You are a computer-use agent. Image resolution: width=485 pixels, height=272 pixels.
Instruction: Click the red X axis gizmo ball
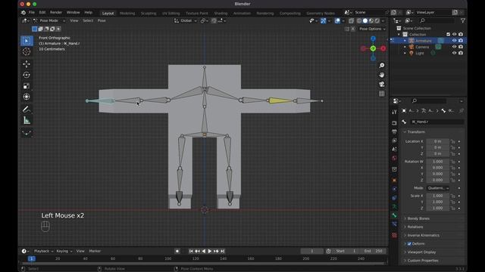(x=383, y=48)
